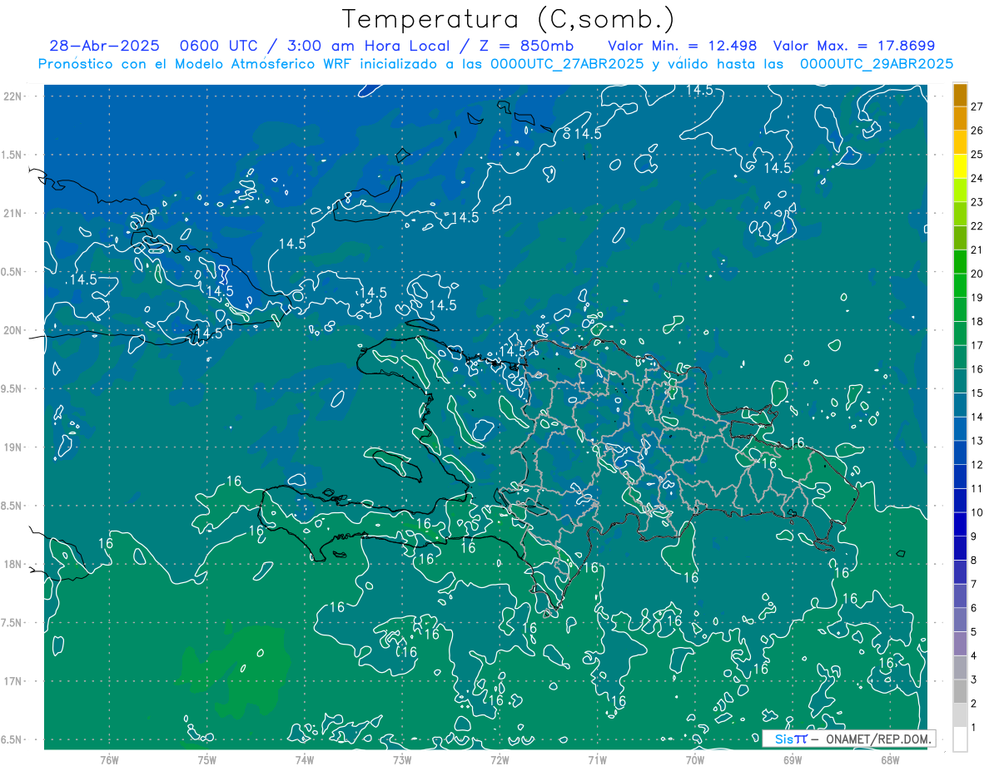The height and width of the screenshot is (771, 999).
Task: Click the number 8 on the color scale
Action: pyautogui.click(x=974, y=560)
